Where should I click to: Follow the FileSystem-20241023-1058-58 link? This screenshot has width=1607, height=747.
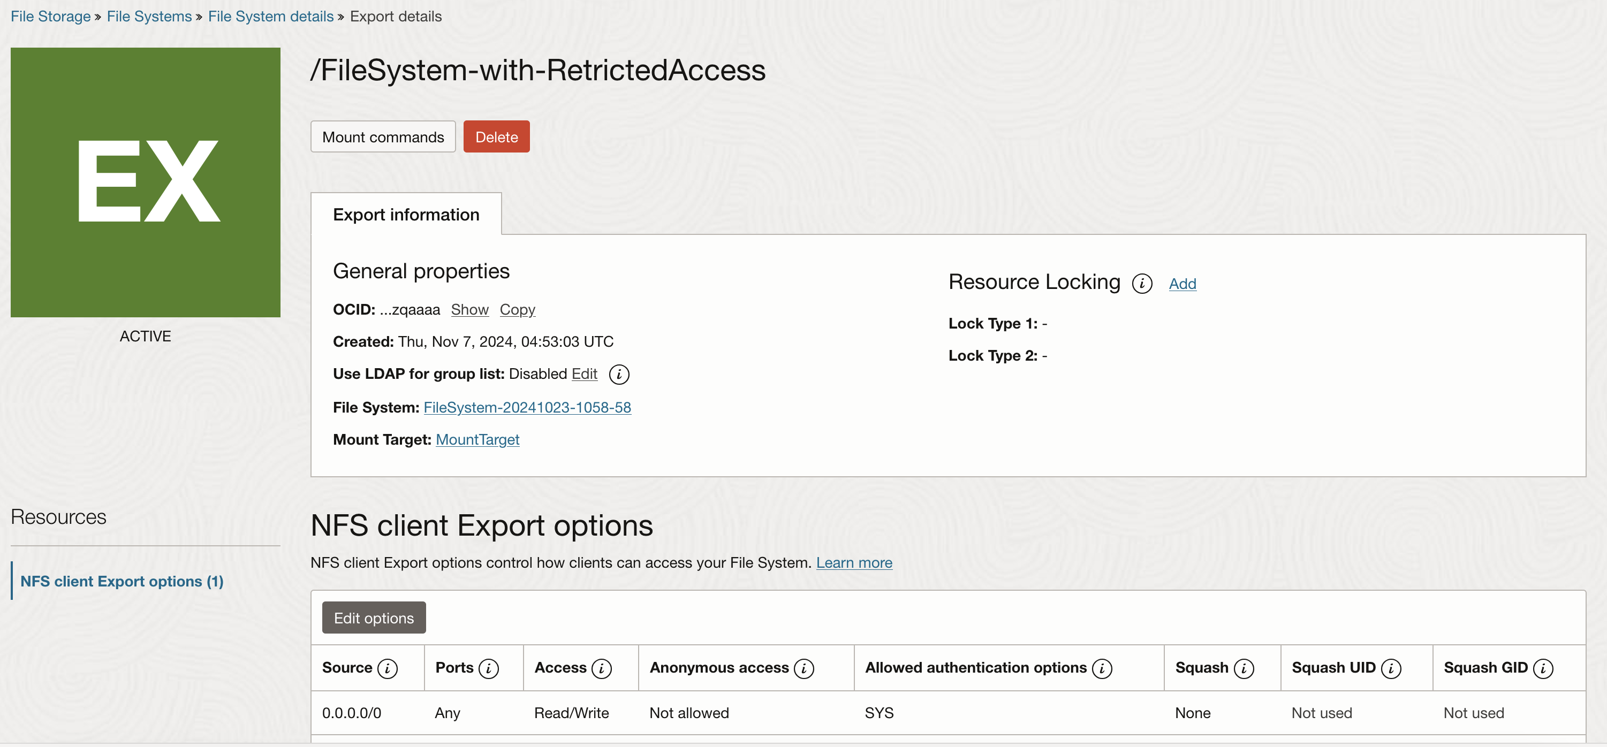click(527, 407)
